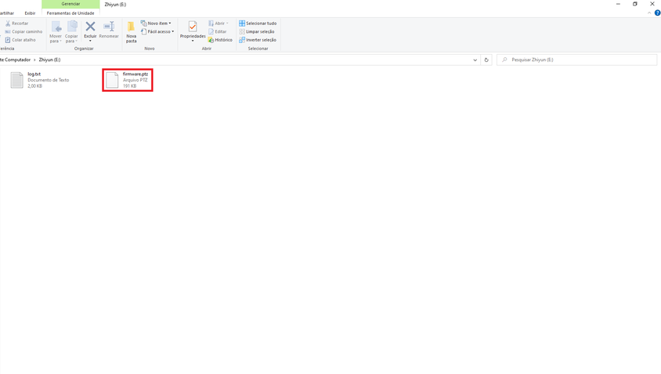Click Copiar caminho in the ribbon
Image resolution: width=661 pixels, height=374 pixels.
click(23, 31)
